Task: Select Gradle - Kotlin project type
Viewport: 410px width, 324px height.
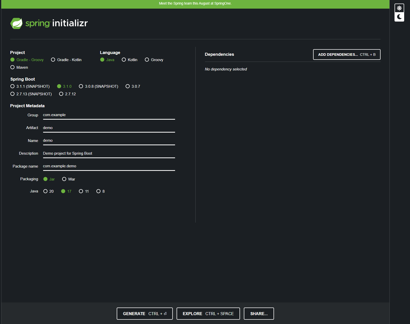Action: [66, 60]
